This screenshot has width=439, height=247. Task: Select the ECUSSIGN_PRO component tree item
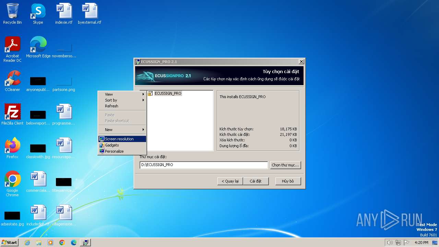(x=168, y=93)
